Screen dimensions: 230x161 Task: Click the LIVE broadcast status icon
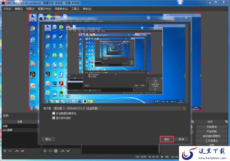coord(137,157)
